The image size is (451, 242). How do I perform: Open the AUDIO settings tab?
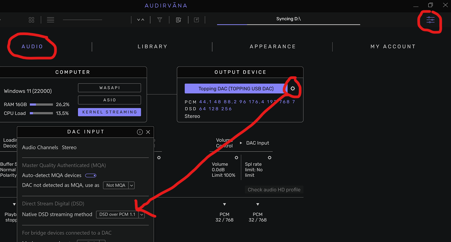32,47
